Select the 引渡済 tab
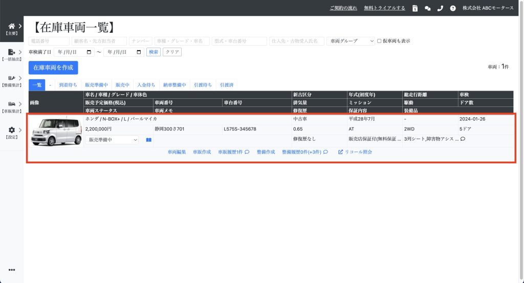 click(227, 85)
